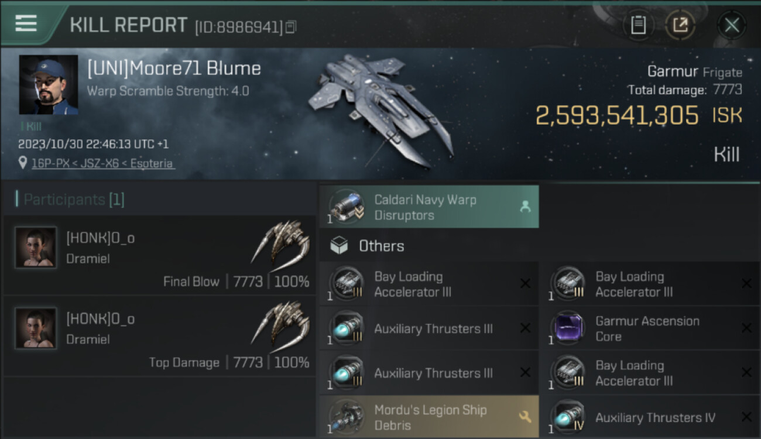Click the Garmur Ascension Core icon
This screenshot has height=439, width=761.
(x=568, y=328)
